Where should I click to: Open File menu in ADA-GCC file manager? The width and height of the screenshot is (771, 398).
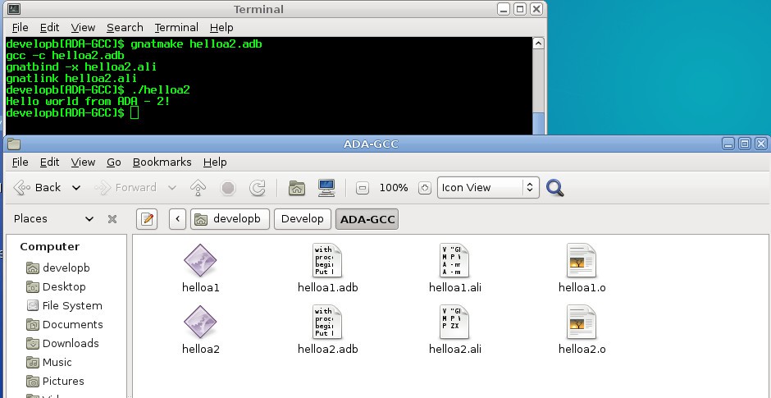coord(21,162)
